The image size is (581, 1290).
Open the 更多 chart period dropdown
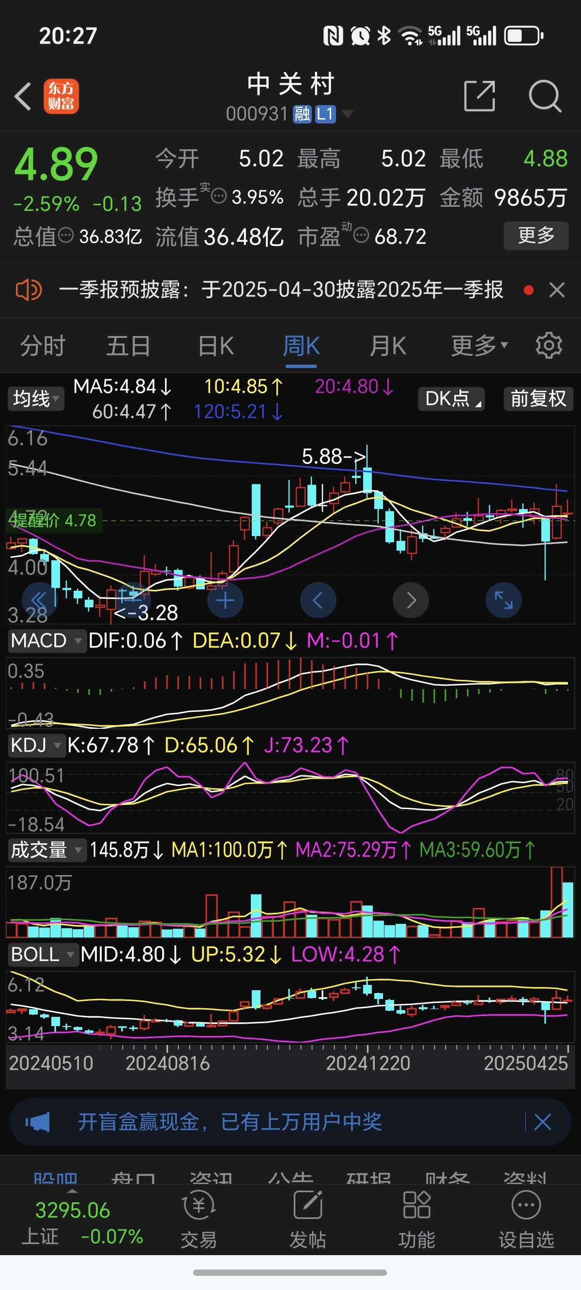pos(479,346)
